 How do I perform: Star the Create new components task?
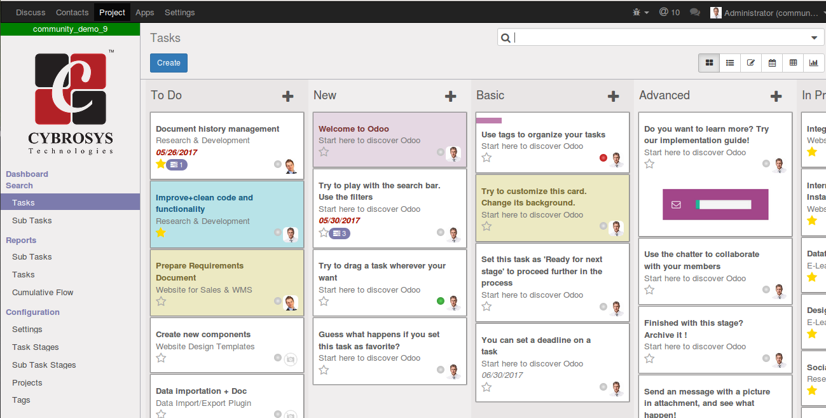tap(161, 358)
